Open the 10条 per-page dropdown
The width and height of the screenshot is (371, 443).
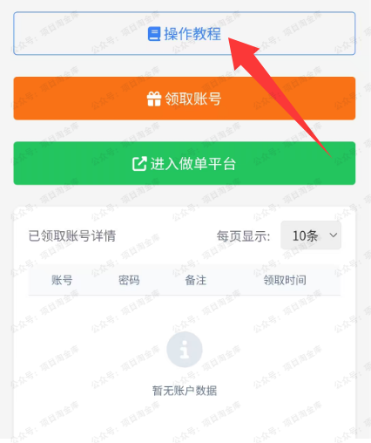point(311,235)
